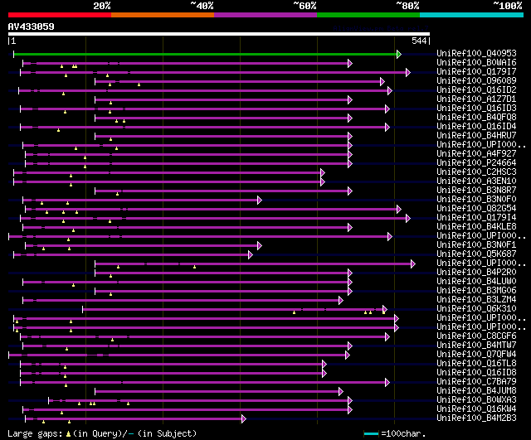Screen dimensions: 531x440
Task: Select hit label UniRef100_Q5K687
Action: click(x=476, y=254)
